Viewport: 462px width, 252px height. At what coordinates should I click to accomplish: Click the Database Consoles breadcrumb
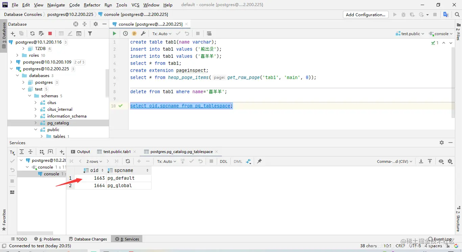pyautogui.click(x=23, y=15)
